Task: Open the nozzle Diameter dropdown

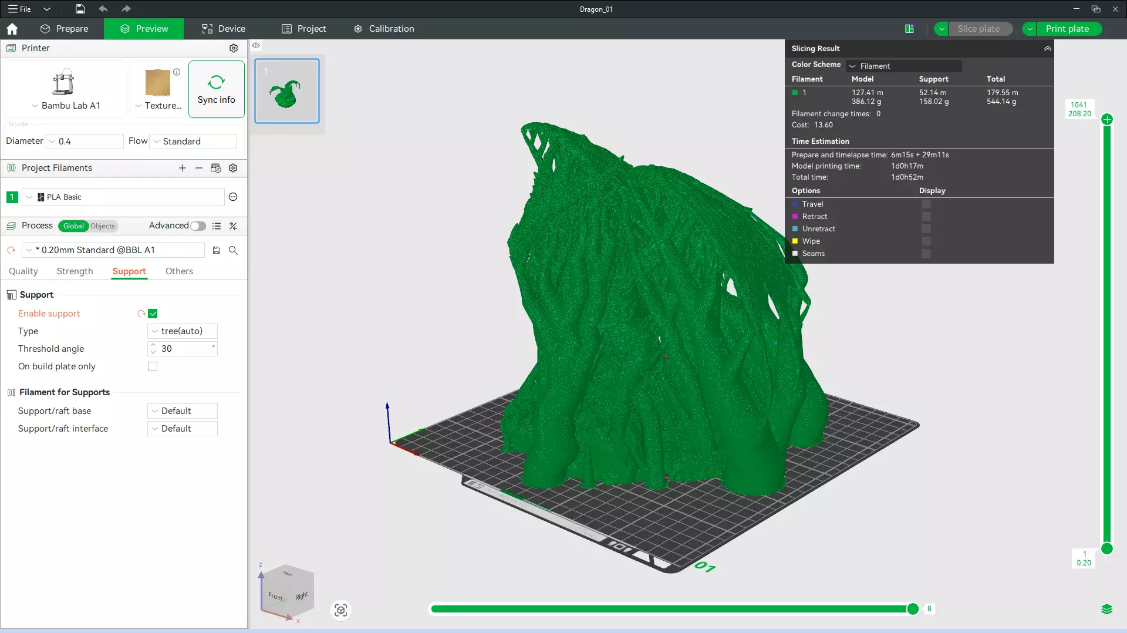Action: (x=85, y=142)
